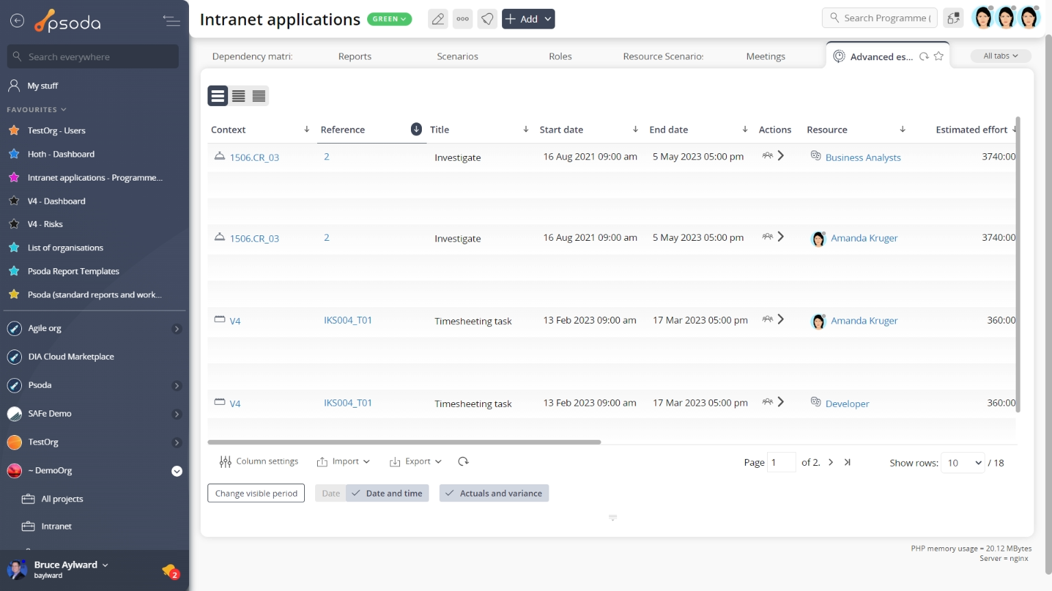Switch to Meetings tab
1052x591 pixels.
pyautogui.click(x=766, y=57)
